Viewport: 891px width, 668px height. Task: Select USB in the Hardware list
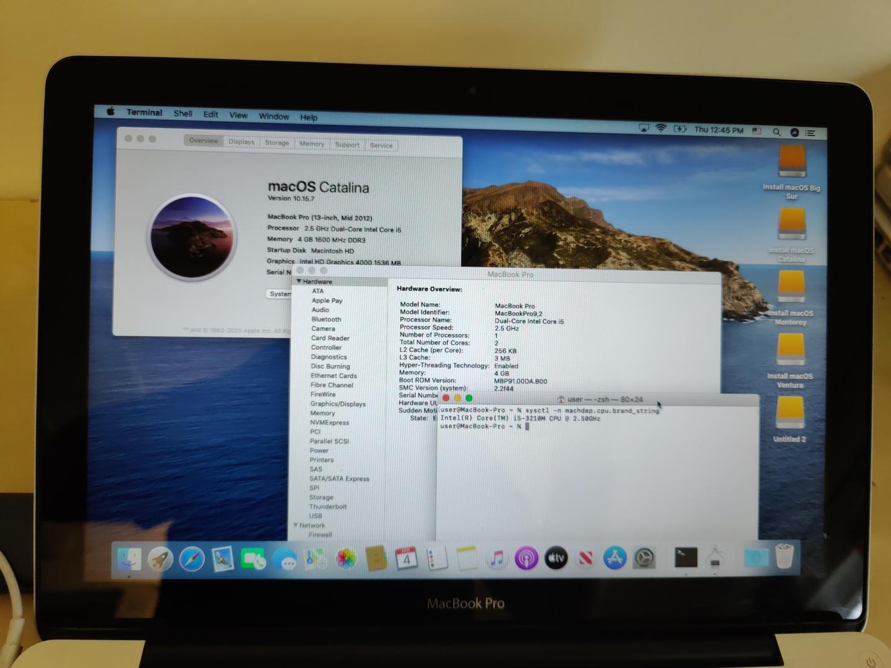[316, 516]
